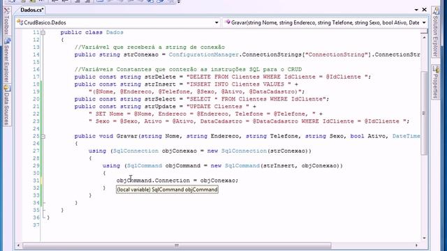Image resolution: width=447 pixels, height=251 pixels.
Task: Open the Data Sources side tab
Action: pos(7,105)
